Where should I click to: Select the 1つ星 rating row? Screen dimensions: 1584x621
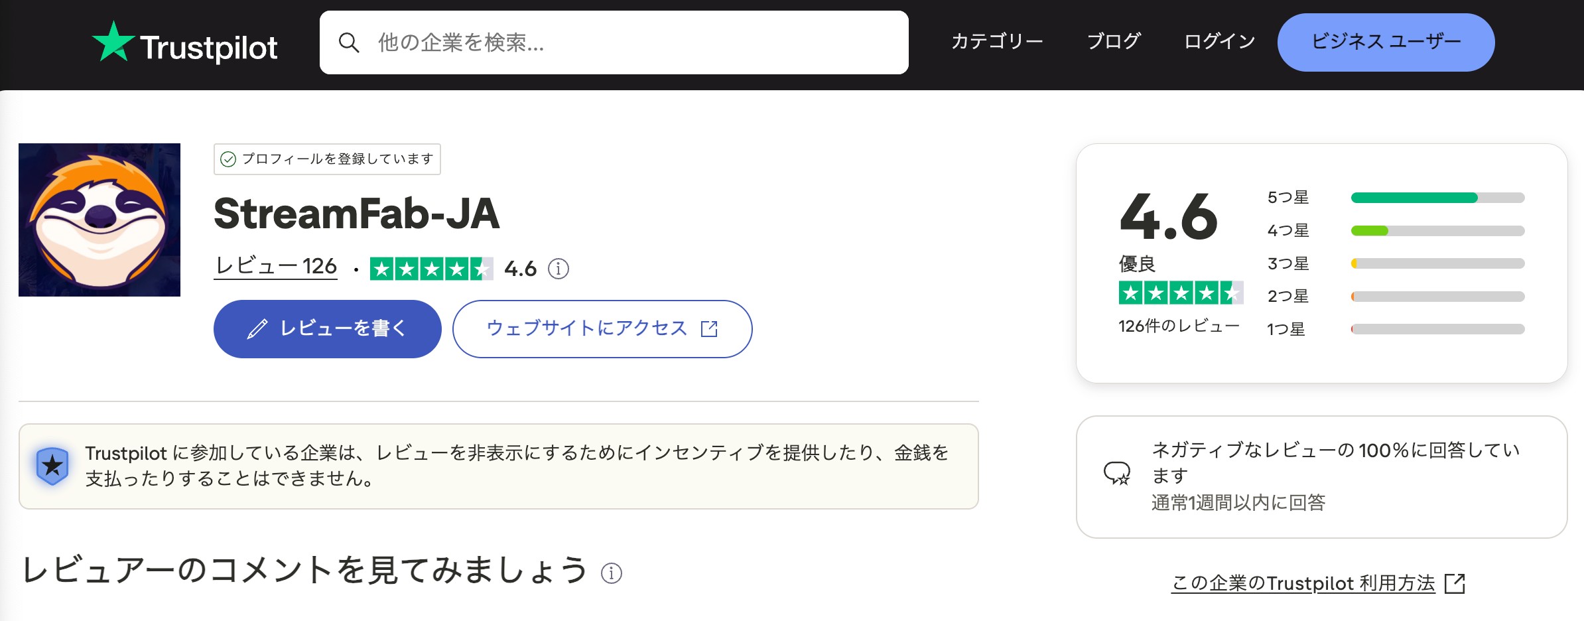[1396, 329]
